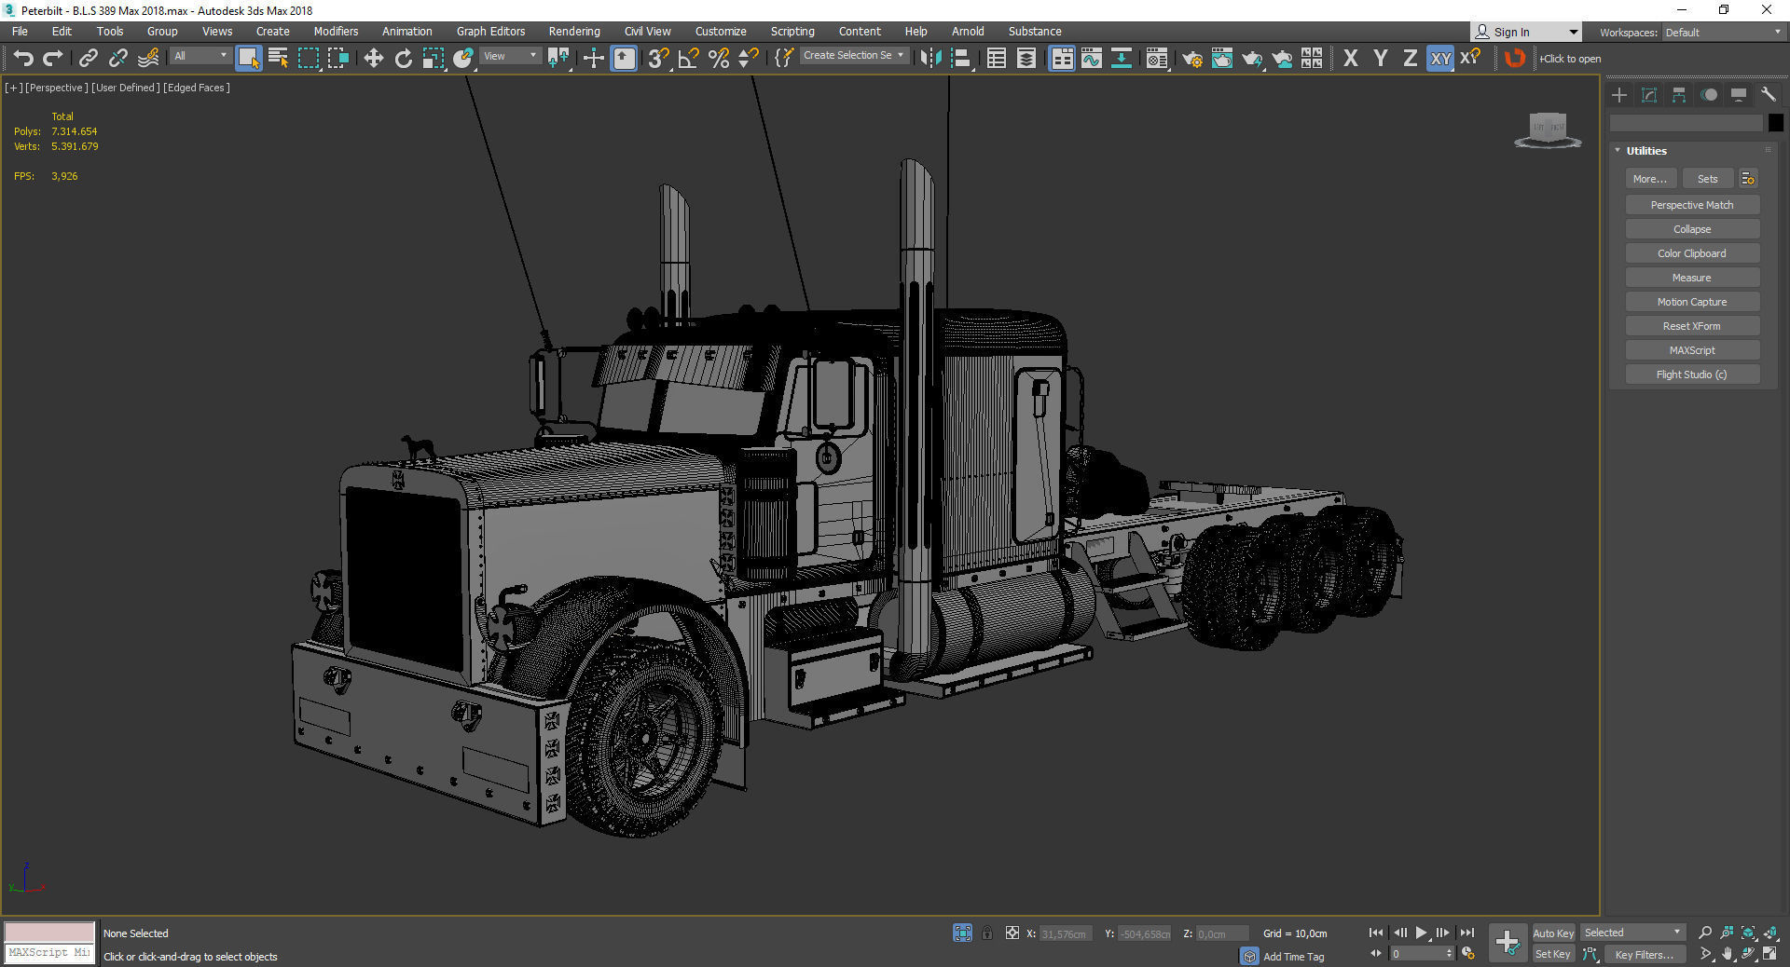Open the Autodesk A360 gallery icon

point(1312,59)
